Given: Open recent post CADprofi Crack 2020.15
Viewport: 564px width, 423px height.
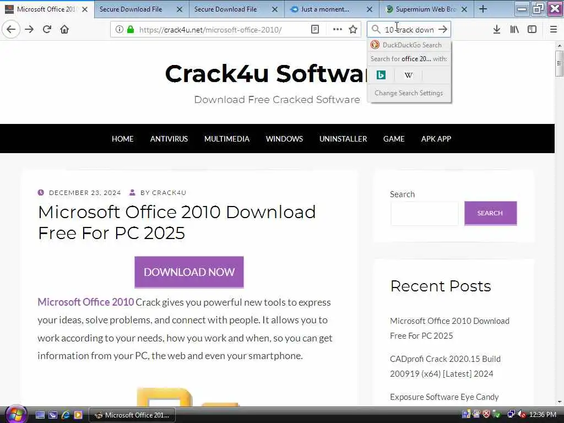Looking at the screenshot, I should point(445,366).
